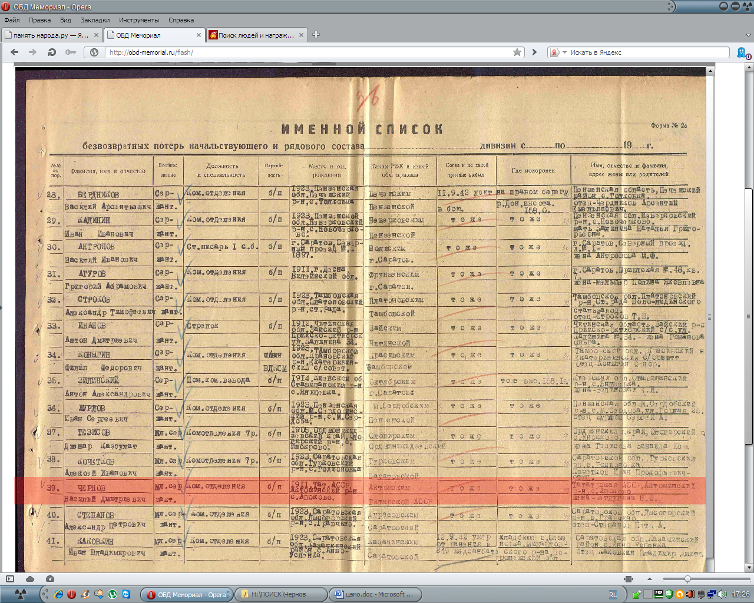Click the Форма № 2а label

pos(669,125)
